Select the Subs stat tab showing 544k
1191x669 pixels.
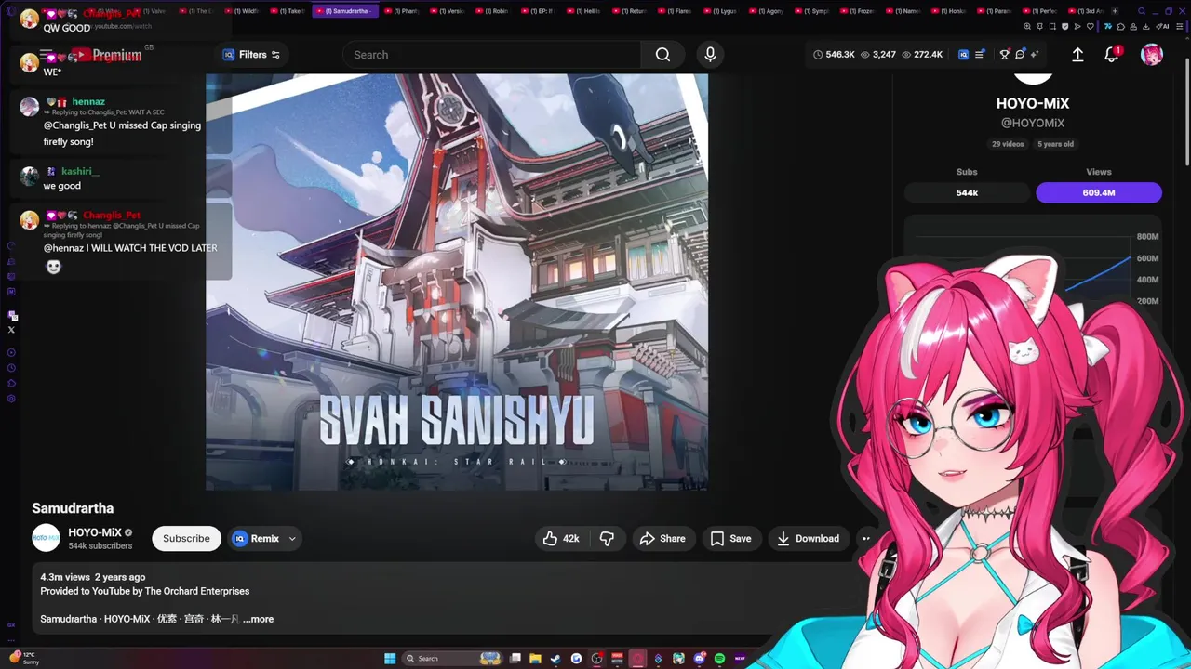point(967,192)
